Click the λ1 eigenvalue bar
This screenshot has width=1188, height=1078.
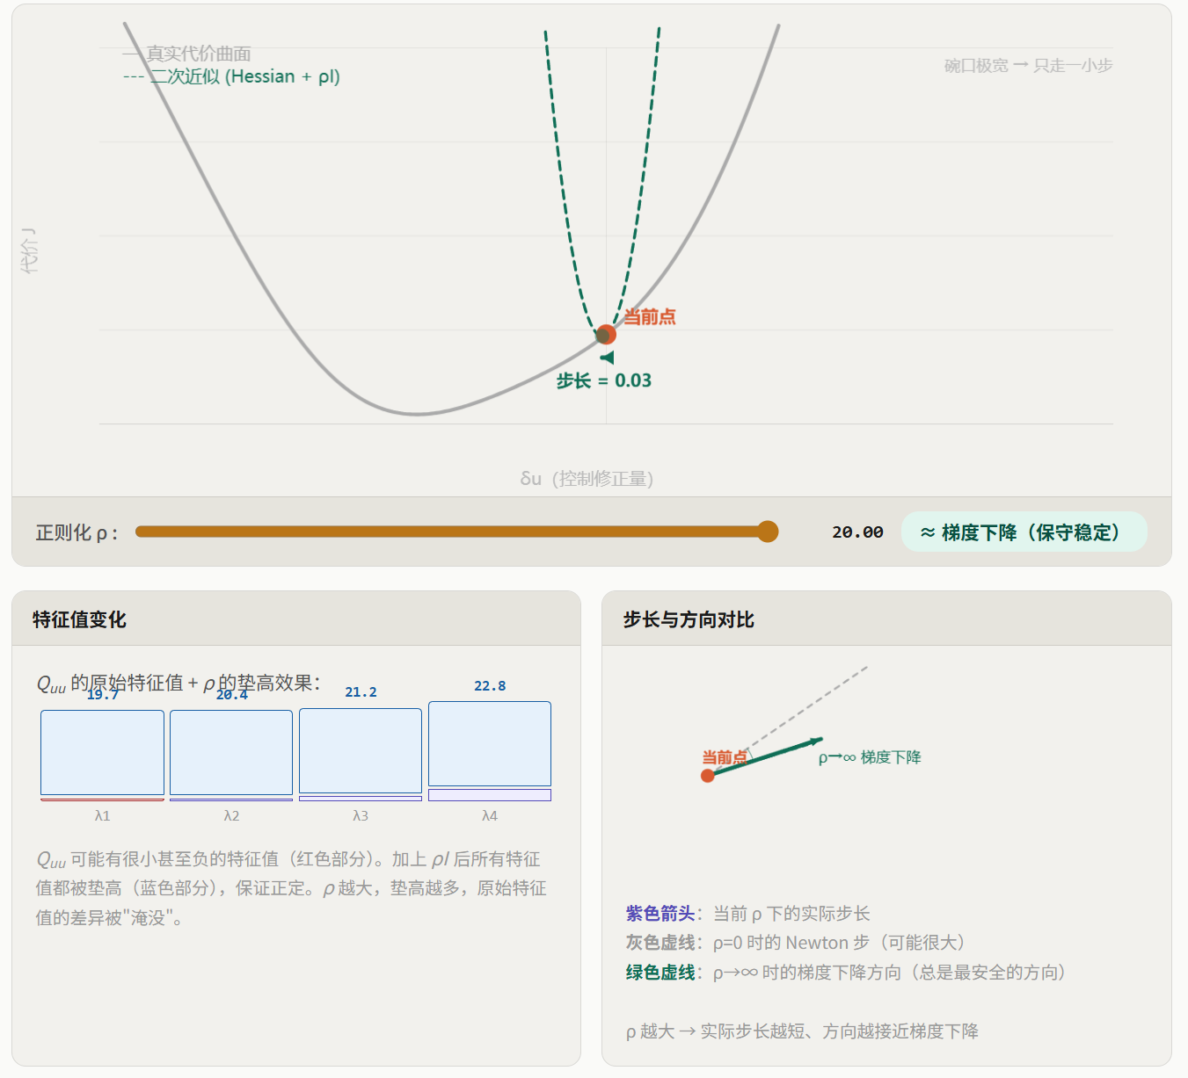102,753
